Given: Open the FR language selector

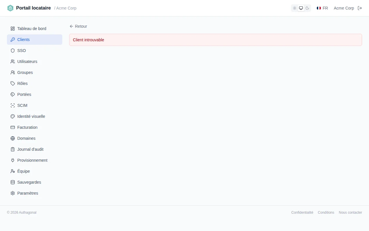Looking at the screenshot, I should (x=322, y=8).
